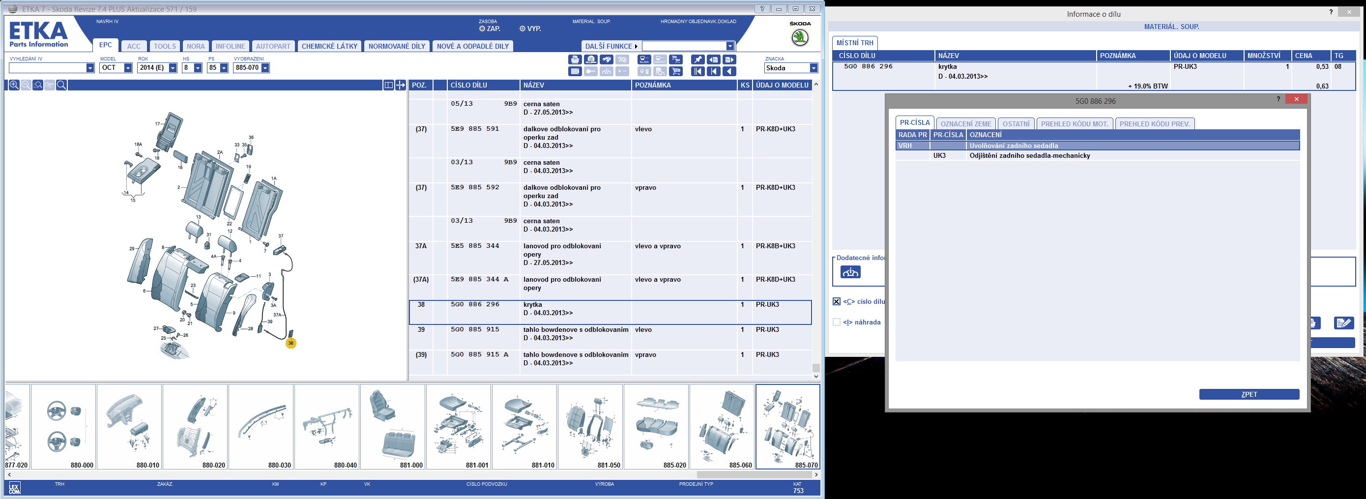Switch to the EPC tab
The width and height of the screenshot is (1366, 499).
click(x=106, y=45)
